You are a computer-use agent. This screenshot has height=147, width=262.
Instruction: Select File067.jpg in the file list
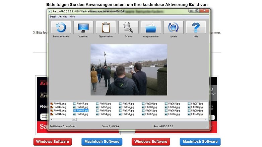195,104
